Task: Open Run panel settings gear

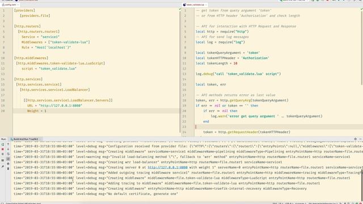Action: click(356, 139)
